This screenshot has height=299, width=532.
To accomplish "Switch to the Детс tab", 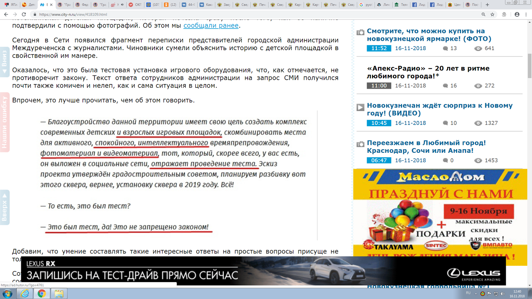I will pos(28,5).
